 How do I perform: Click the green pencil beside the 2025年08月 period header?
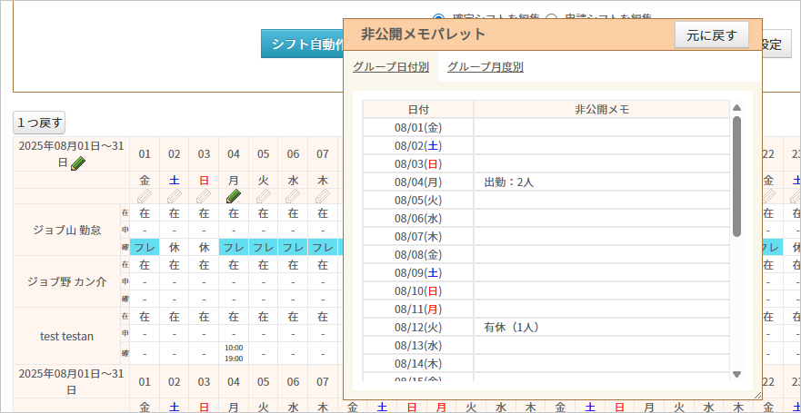tap(78, 163)
